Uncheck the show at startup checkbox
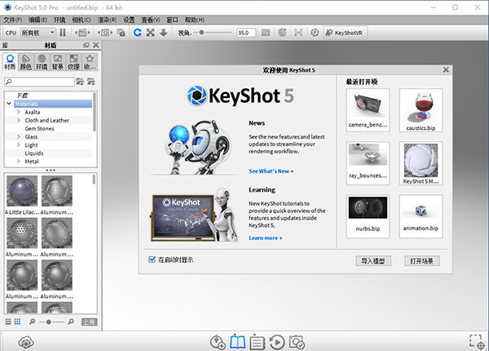Screen dimensions: 489x351 (x=152, y=260)
